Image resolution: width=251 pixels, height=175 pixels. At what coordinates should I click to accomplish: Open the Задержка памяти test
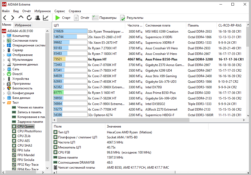(30, 122)
